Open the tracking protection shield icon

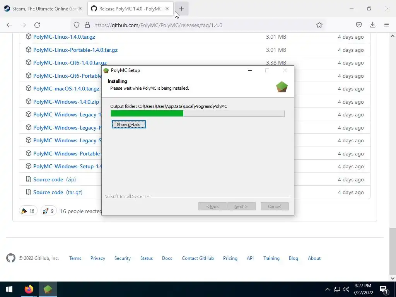[77, 25]
